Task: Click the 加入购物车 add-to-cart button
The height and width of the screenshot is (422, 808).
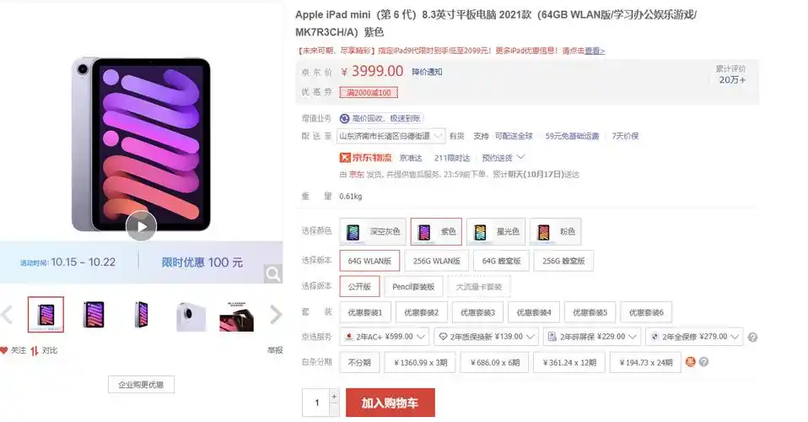Action: coord(391,403)
